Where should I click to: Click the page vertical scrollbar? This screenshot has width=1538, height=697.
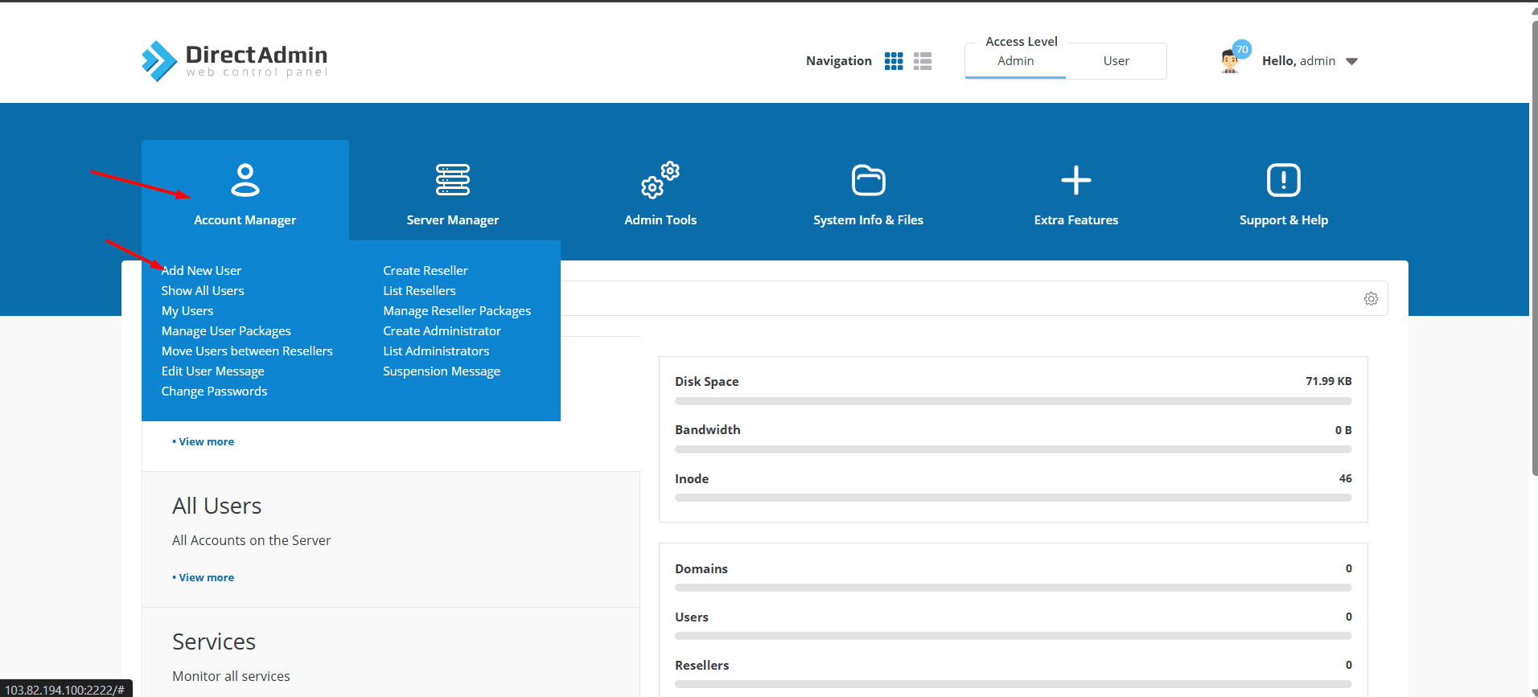point(1533,241)
